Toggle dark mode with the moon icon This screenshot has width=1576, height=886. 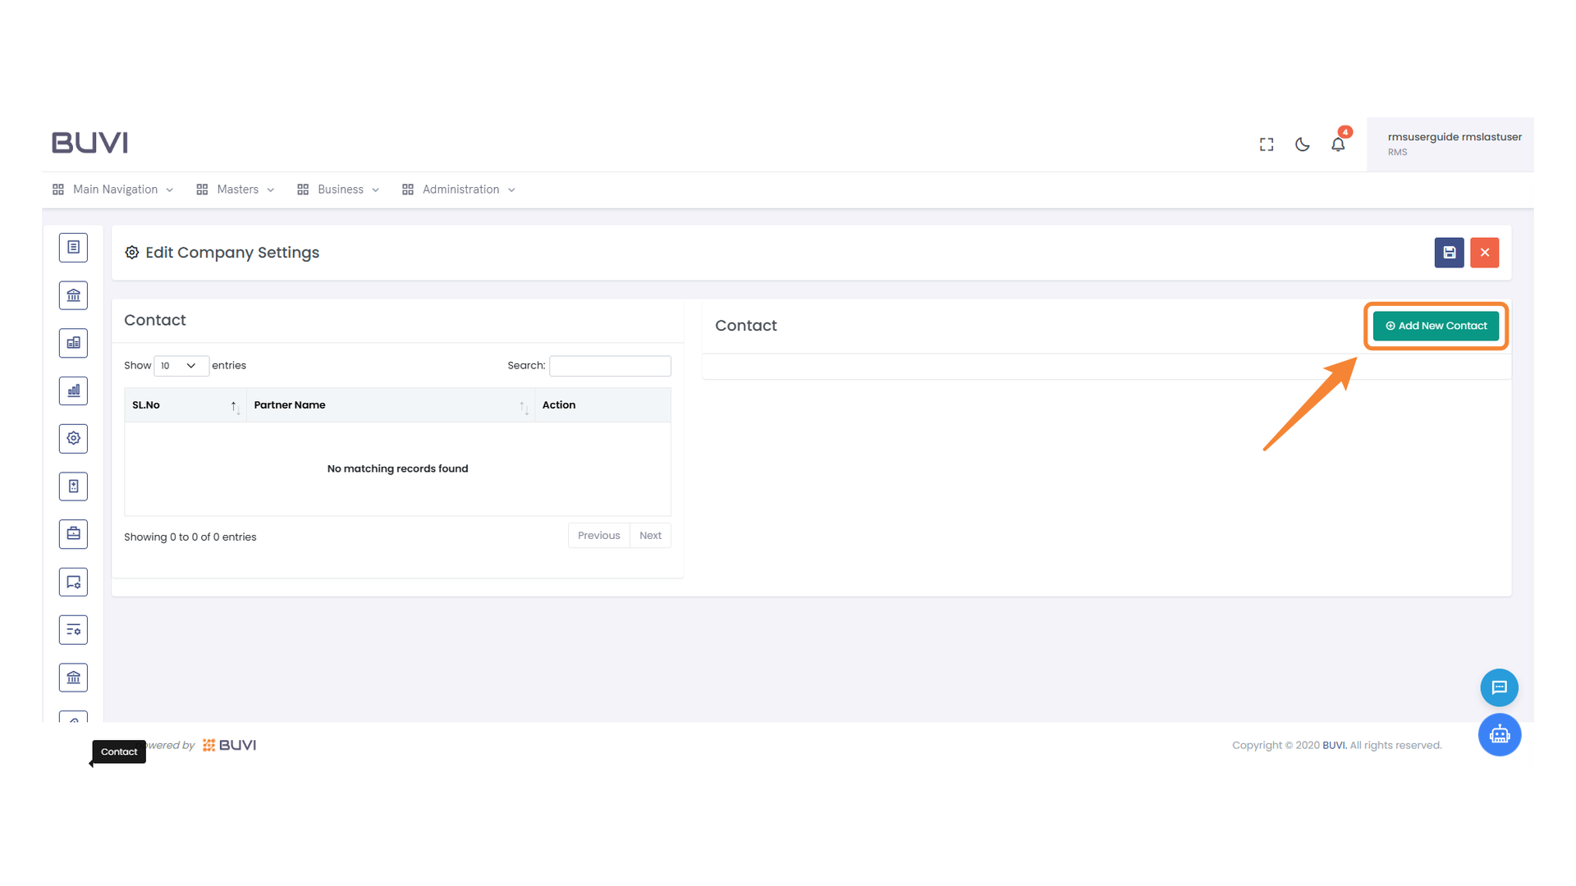pos(1302,144)
